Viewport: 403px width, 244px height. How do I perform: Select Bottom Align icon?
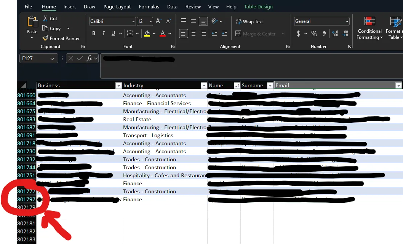point(203,22)
